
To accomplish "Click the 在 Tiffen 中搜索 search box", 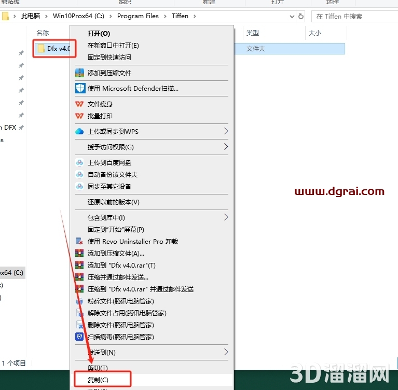I will pos(355,17).
